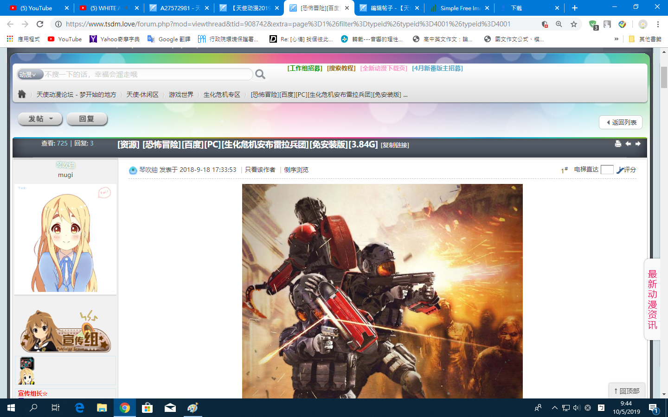Open a new browser tab

point(575,8)
